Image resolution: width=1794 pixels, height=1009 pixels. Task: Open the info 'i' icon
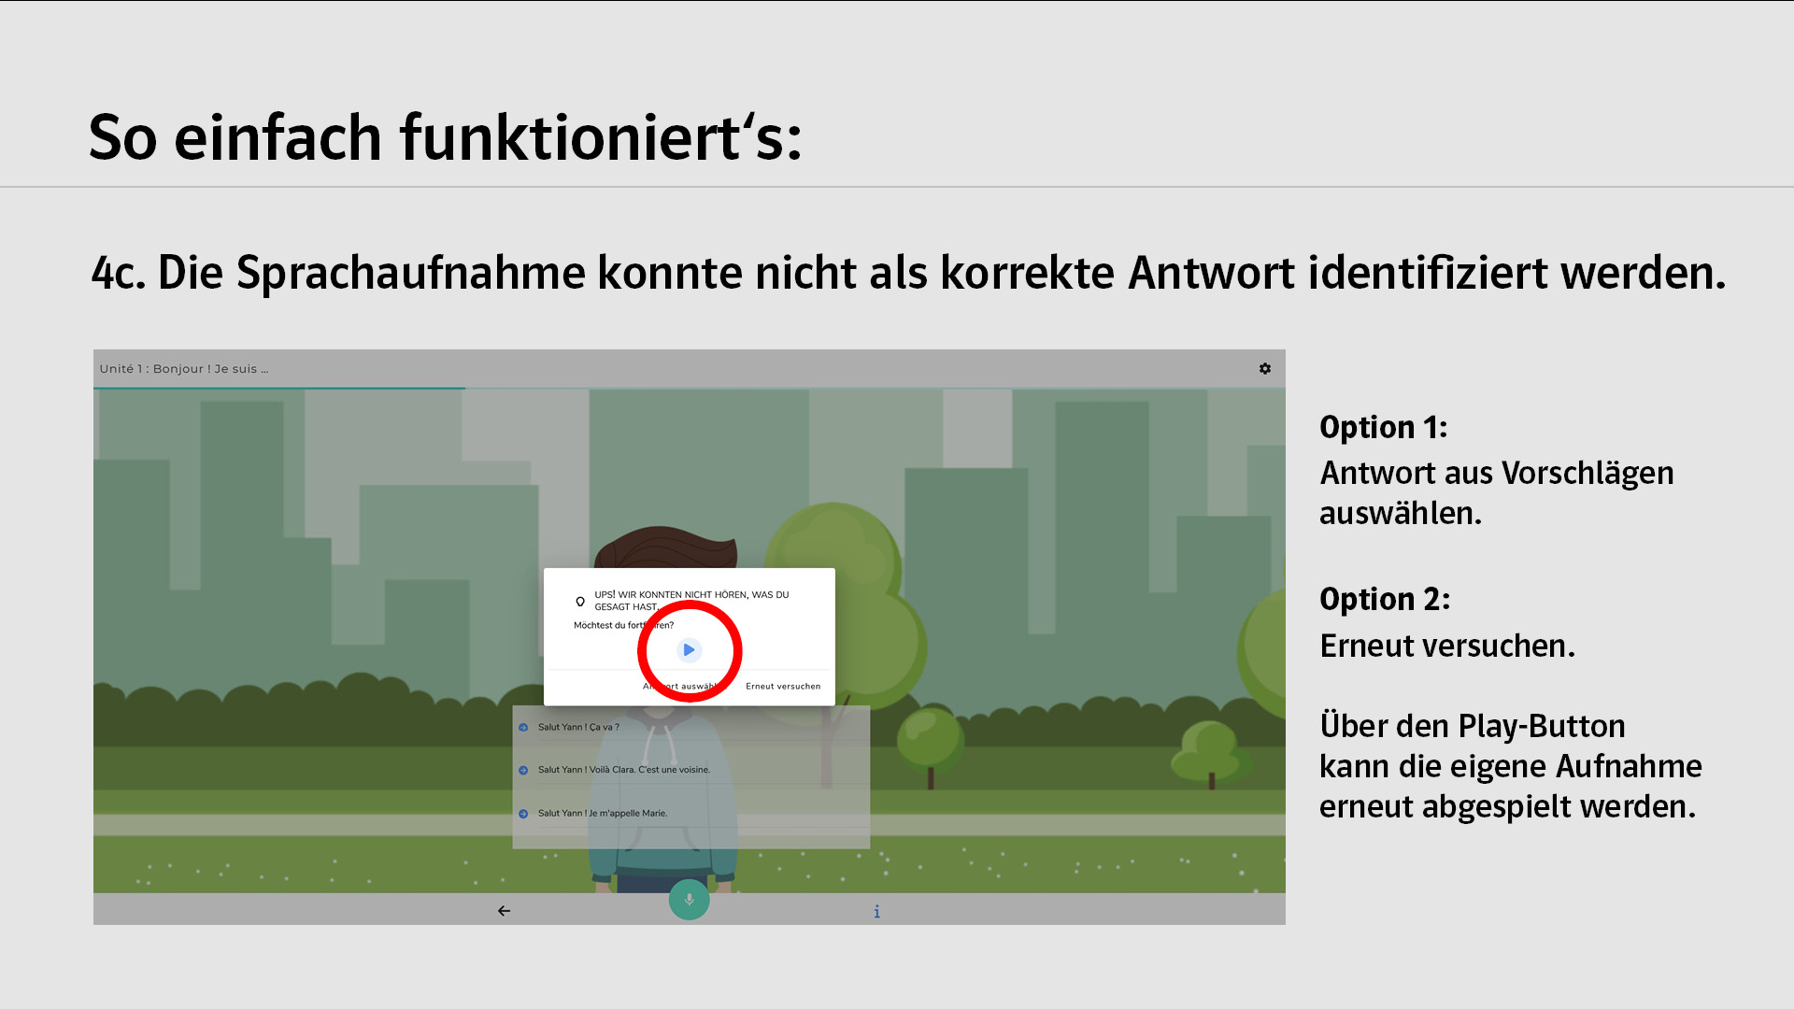[x=876, y=912]
